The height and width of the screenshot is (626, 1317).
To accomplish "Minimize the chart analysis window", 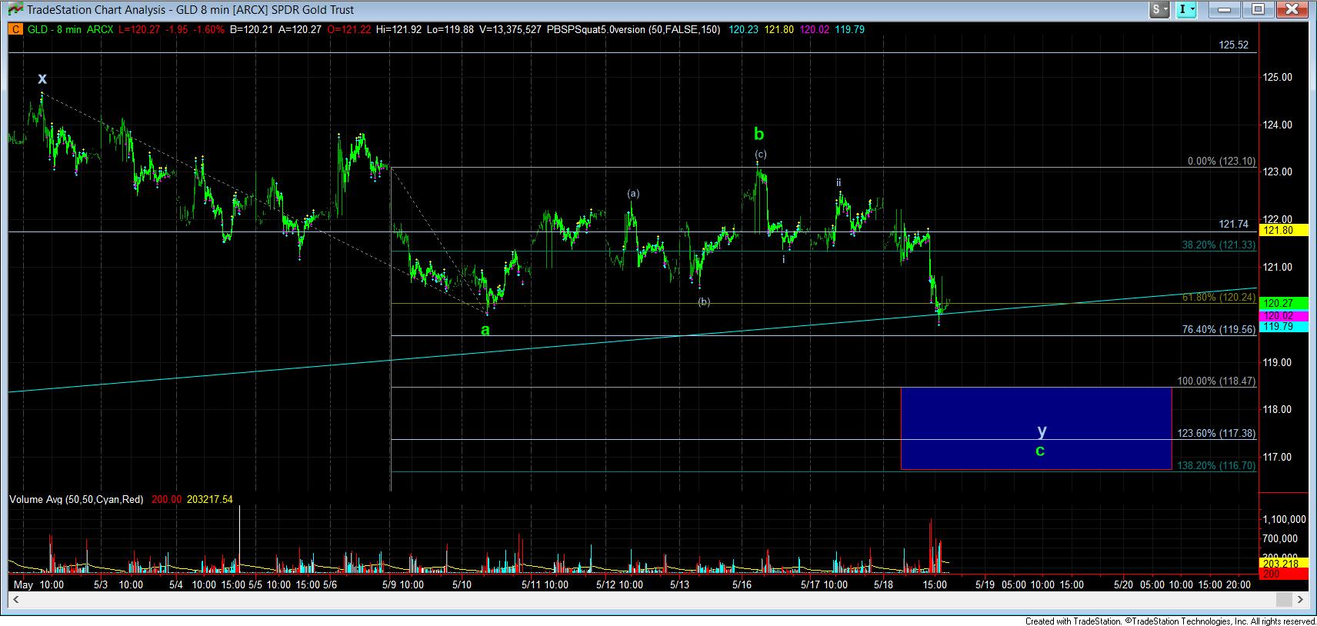I will pyautogui.click(x=1224, y=10).
